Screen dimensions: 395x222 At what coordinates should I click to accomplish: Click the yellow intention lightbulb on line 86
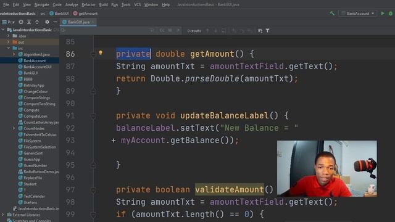pos(101,53)
